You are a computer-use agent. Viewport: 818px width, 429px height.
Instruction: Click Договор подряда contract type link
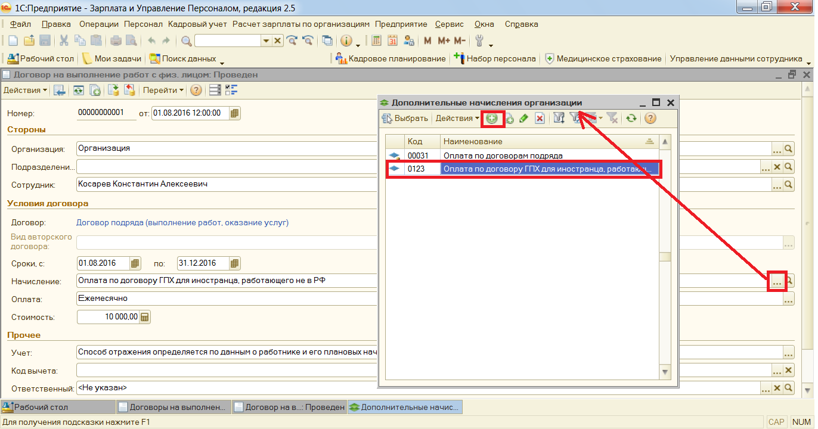tap(182, 223)
